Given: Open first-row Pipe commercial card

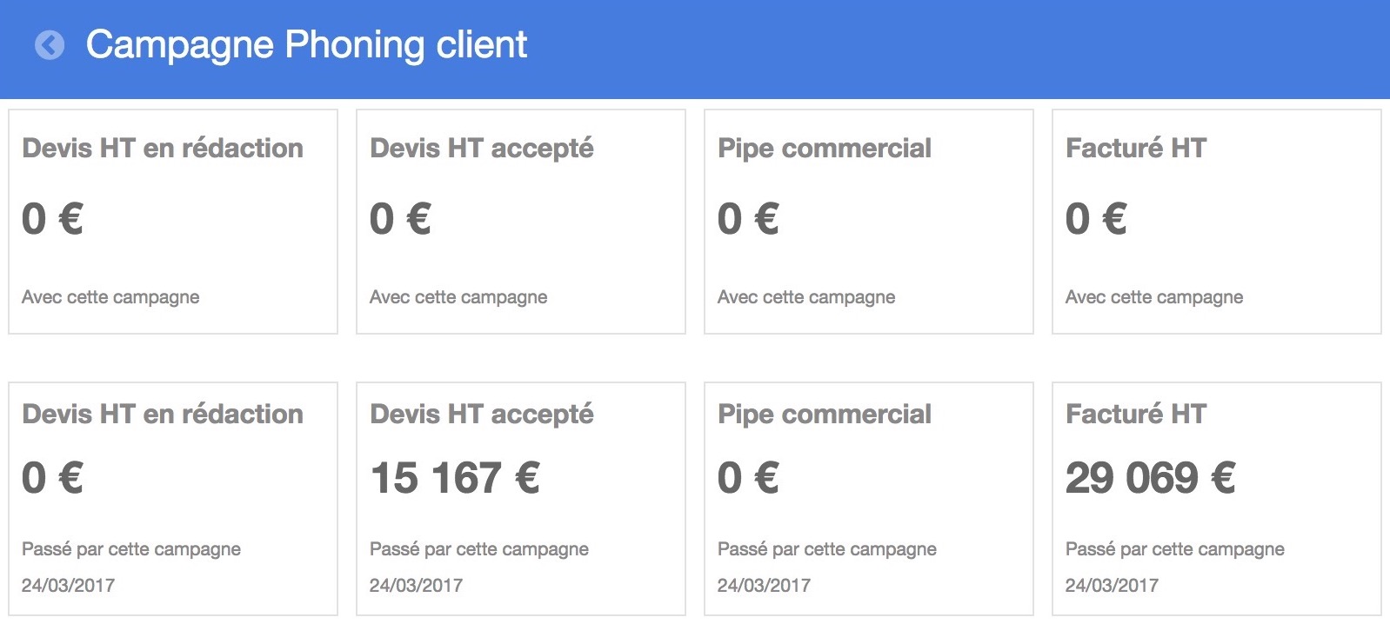Looking at the screenshot, I should coord(869,222).
